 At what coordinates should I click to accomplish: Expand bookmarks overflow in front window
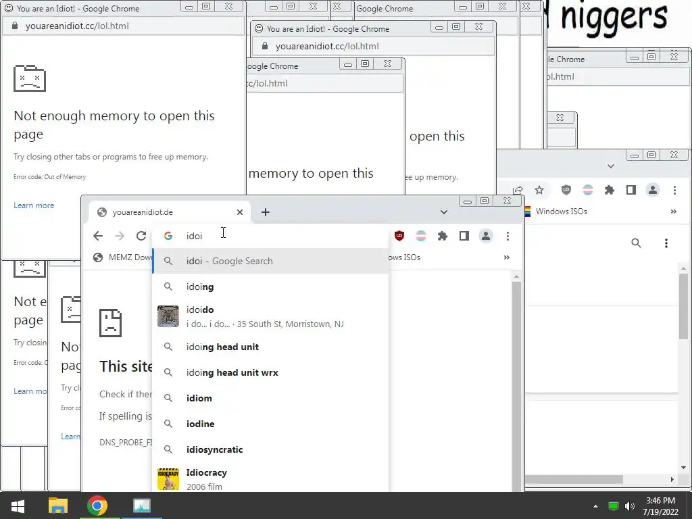[507, 257]
